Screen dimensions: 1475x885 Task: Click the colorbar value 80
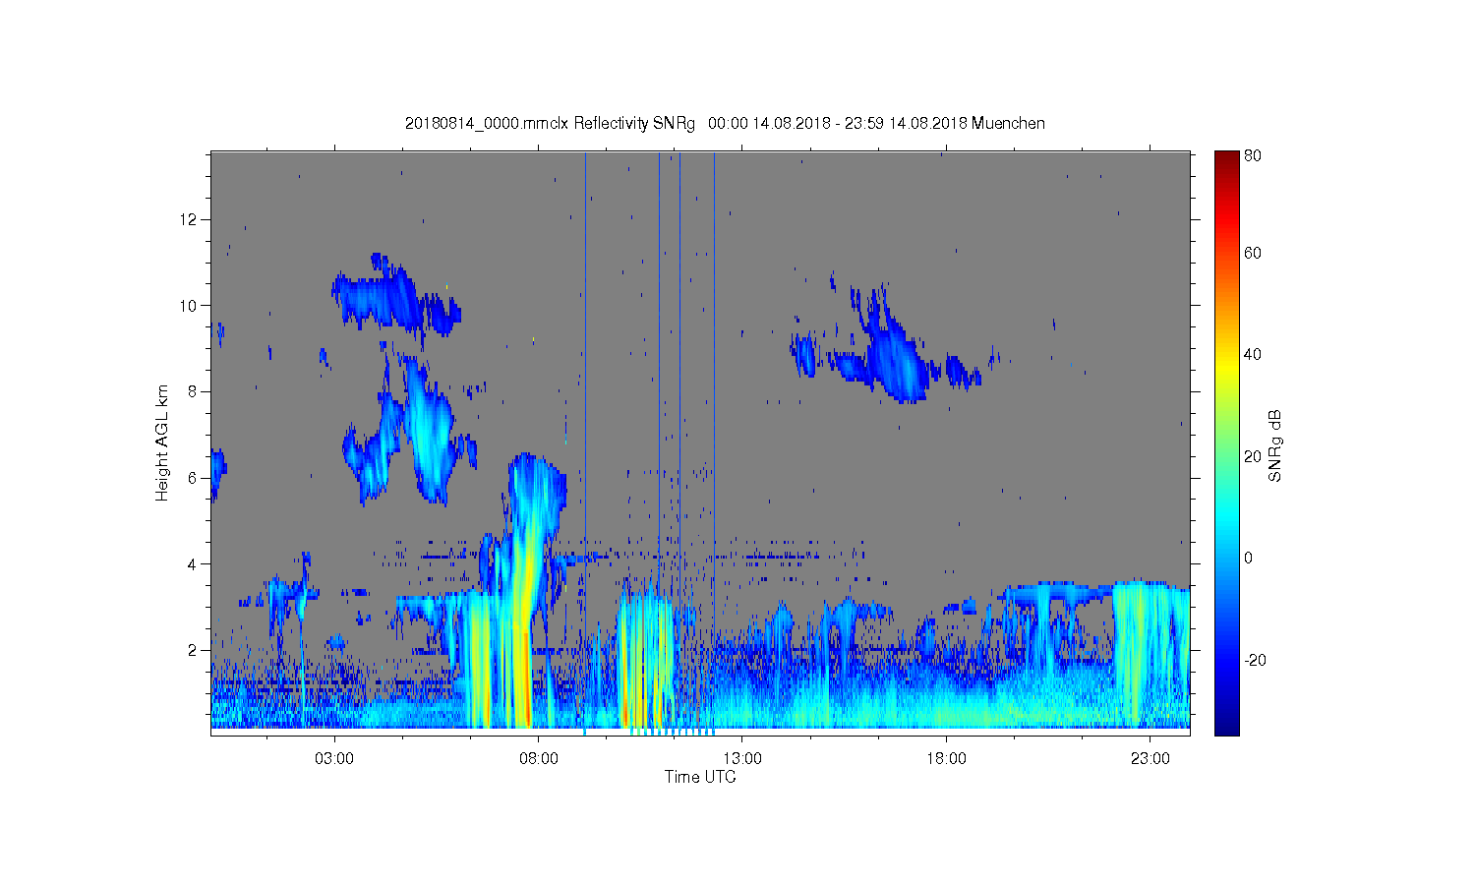1253,155
